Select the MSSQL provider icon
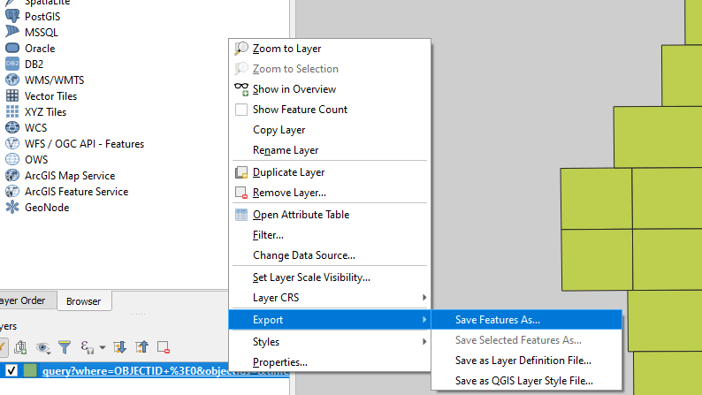Screen dimensions: 702x395 12,31
